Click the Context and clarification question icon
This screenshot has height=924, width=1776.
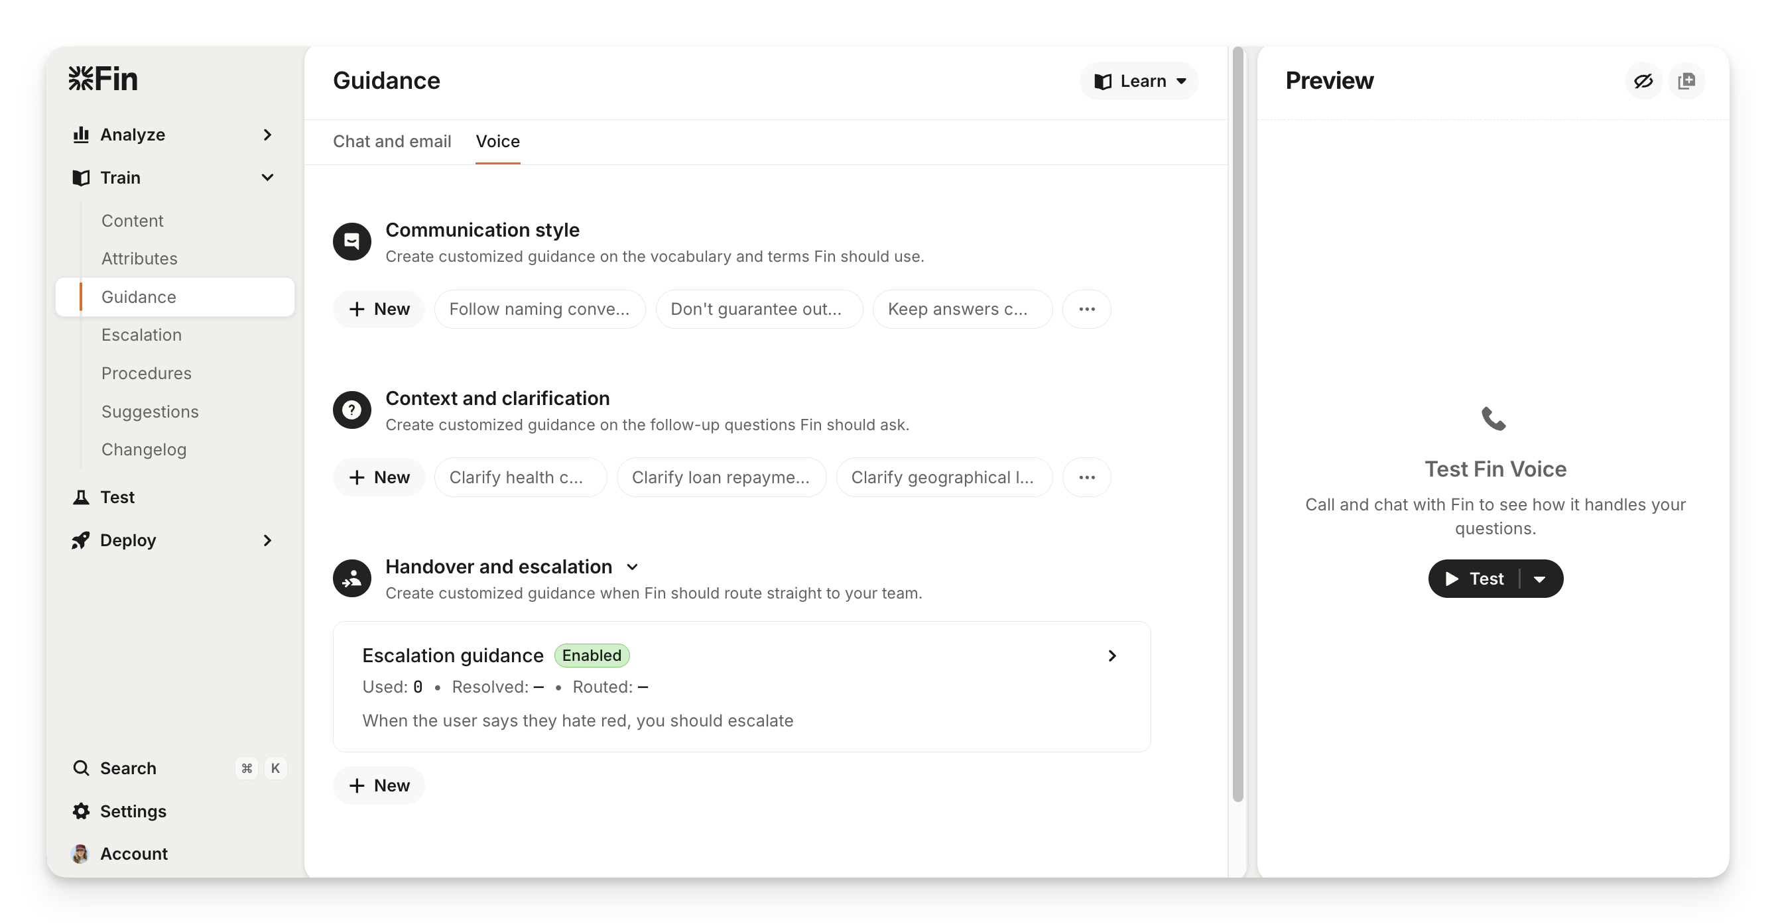[x=352, y=410]
